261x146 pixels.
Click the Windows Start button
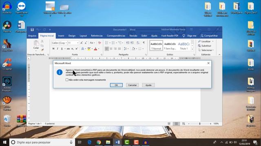[x=4, y=142]
